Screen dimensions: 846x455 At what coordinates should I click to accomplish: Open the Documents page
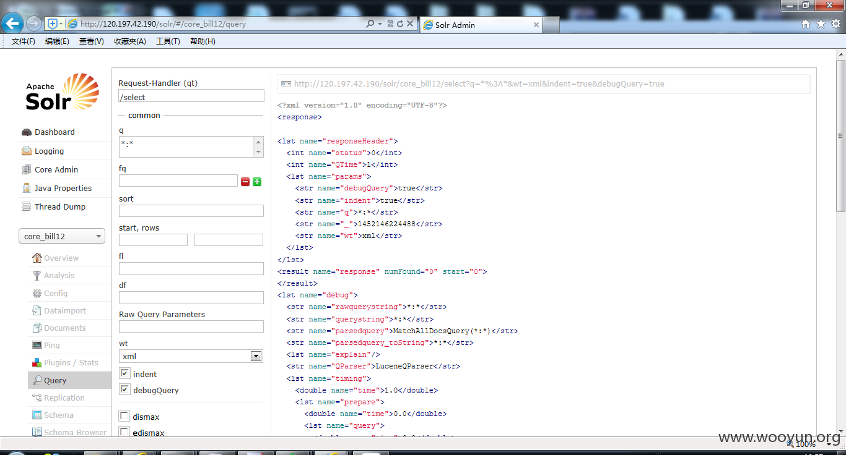click(59, 328)
